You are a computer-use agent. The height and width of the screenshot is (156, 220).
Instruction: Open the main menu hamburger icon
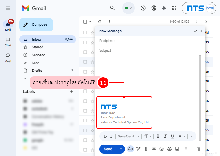pos(8,8)
